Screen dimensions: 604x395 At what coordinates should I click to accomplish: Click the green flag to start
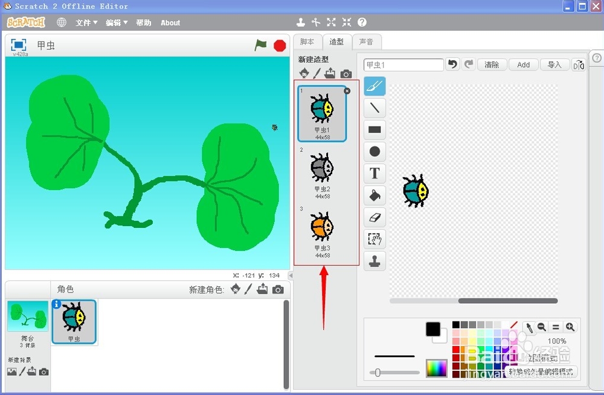261,45
